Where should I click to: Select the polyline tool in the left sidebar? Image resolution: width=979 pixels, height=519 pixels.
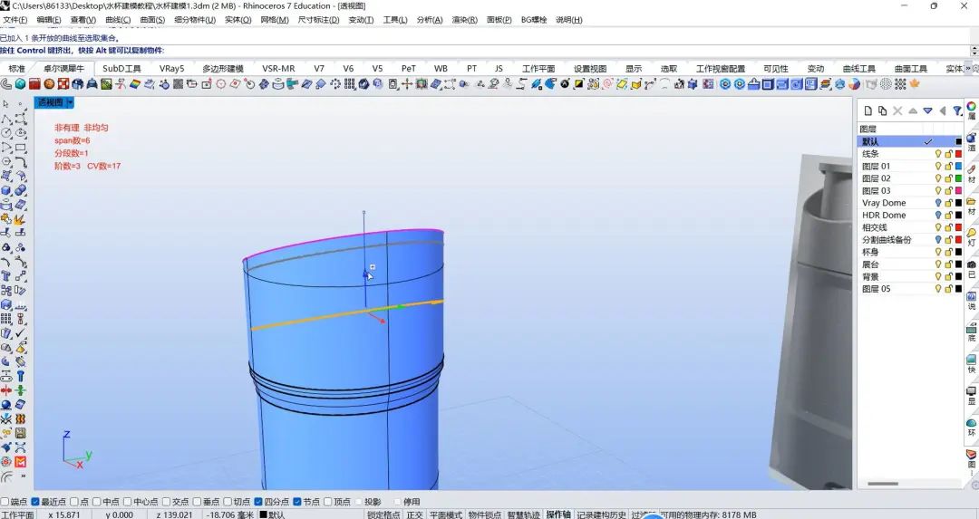(5, 119)
